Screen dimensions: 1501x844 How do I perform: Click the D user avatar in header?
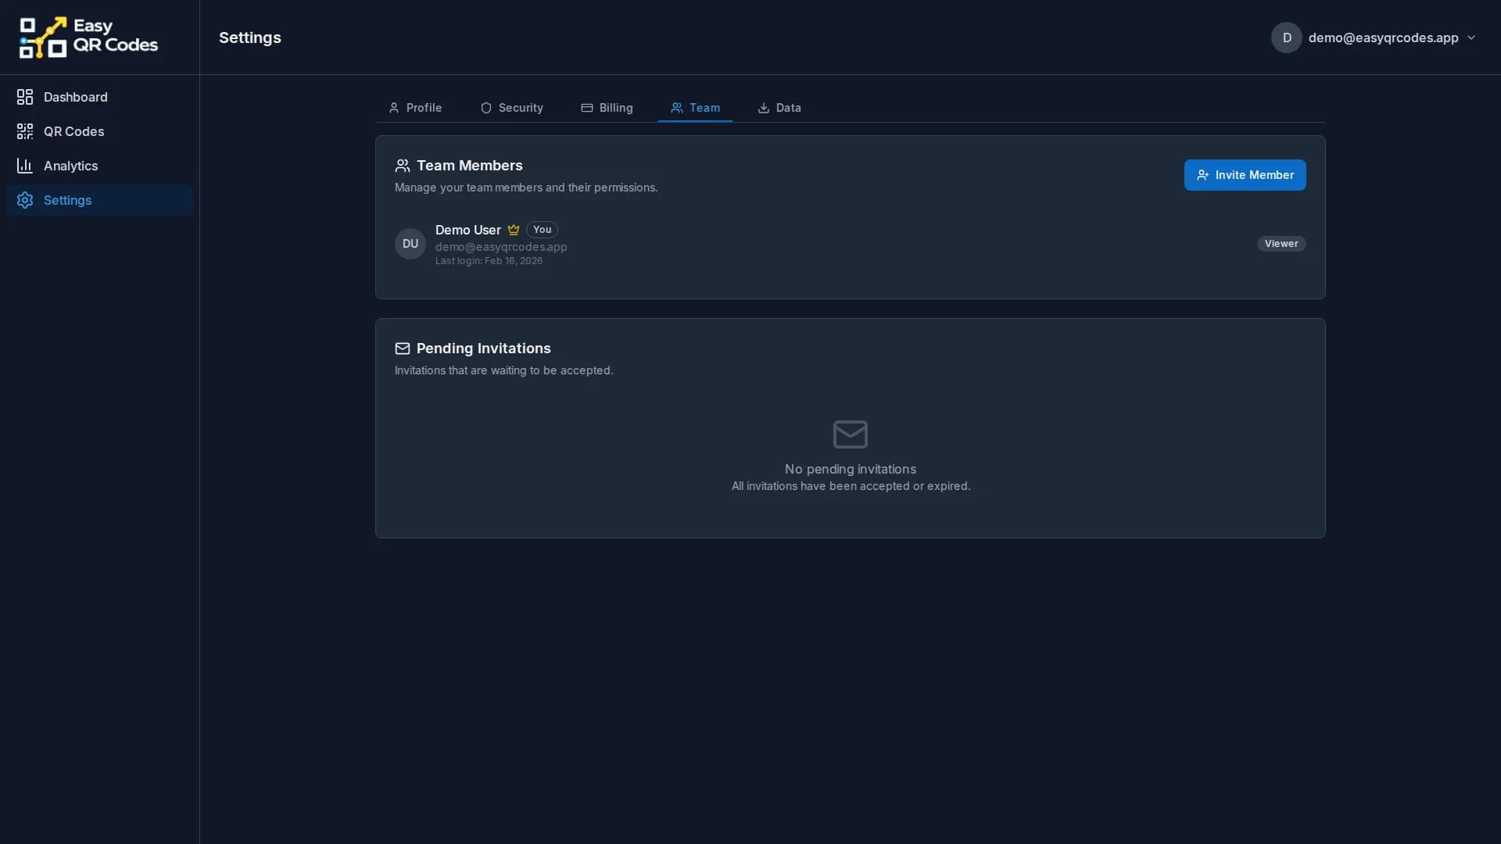(x=1286, y=38)
